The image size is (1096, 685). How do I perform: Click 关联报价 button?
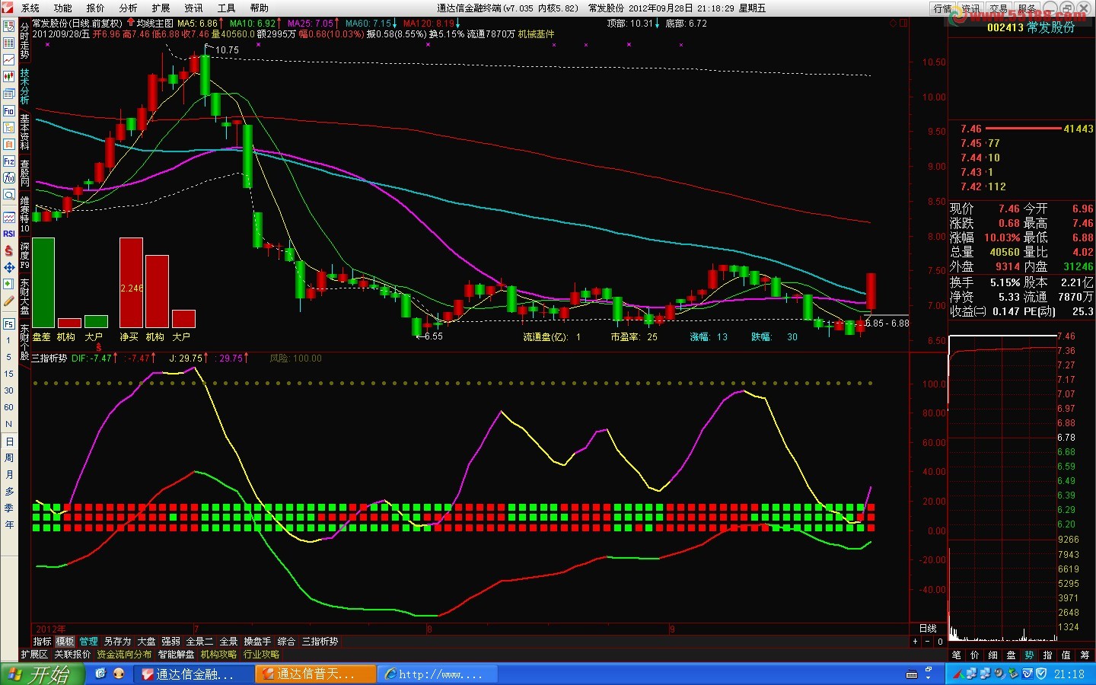tap(72, 655)
